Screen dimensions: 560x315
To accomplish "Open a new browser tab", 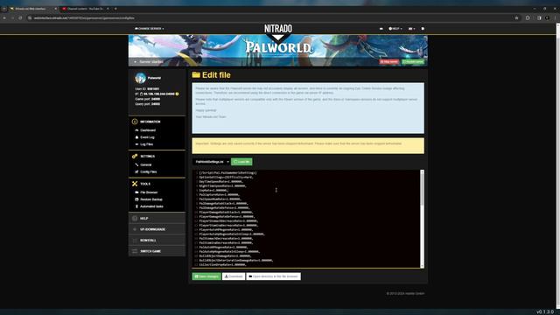I will click(x=115, y=9).
